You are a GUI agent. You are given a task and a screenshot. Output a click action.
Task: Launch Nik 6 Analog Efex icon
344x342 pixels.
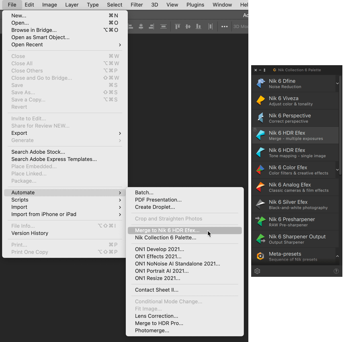(x=261, y=187)
